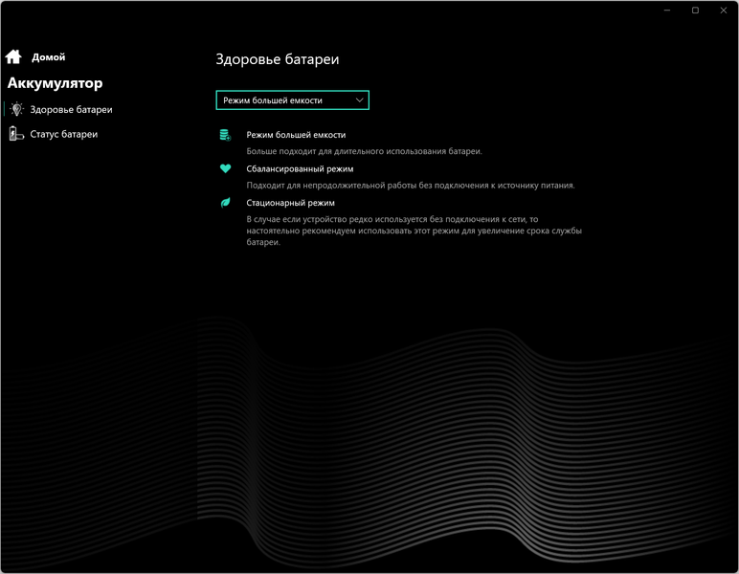Click the home house icon
Viewport: 739px width, 574px height.
click(13, 56)
